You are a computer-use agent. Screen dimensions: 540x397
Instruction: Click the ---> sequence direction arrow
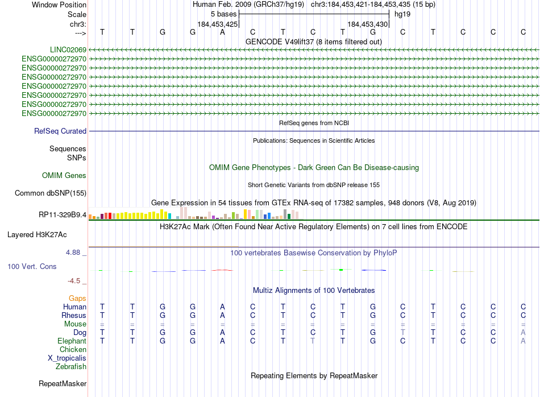point(80,33)
